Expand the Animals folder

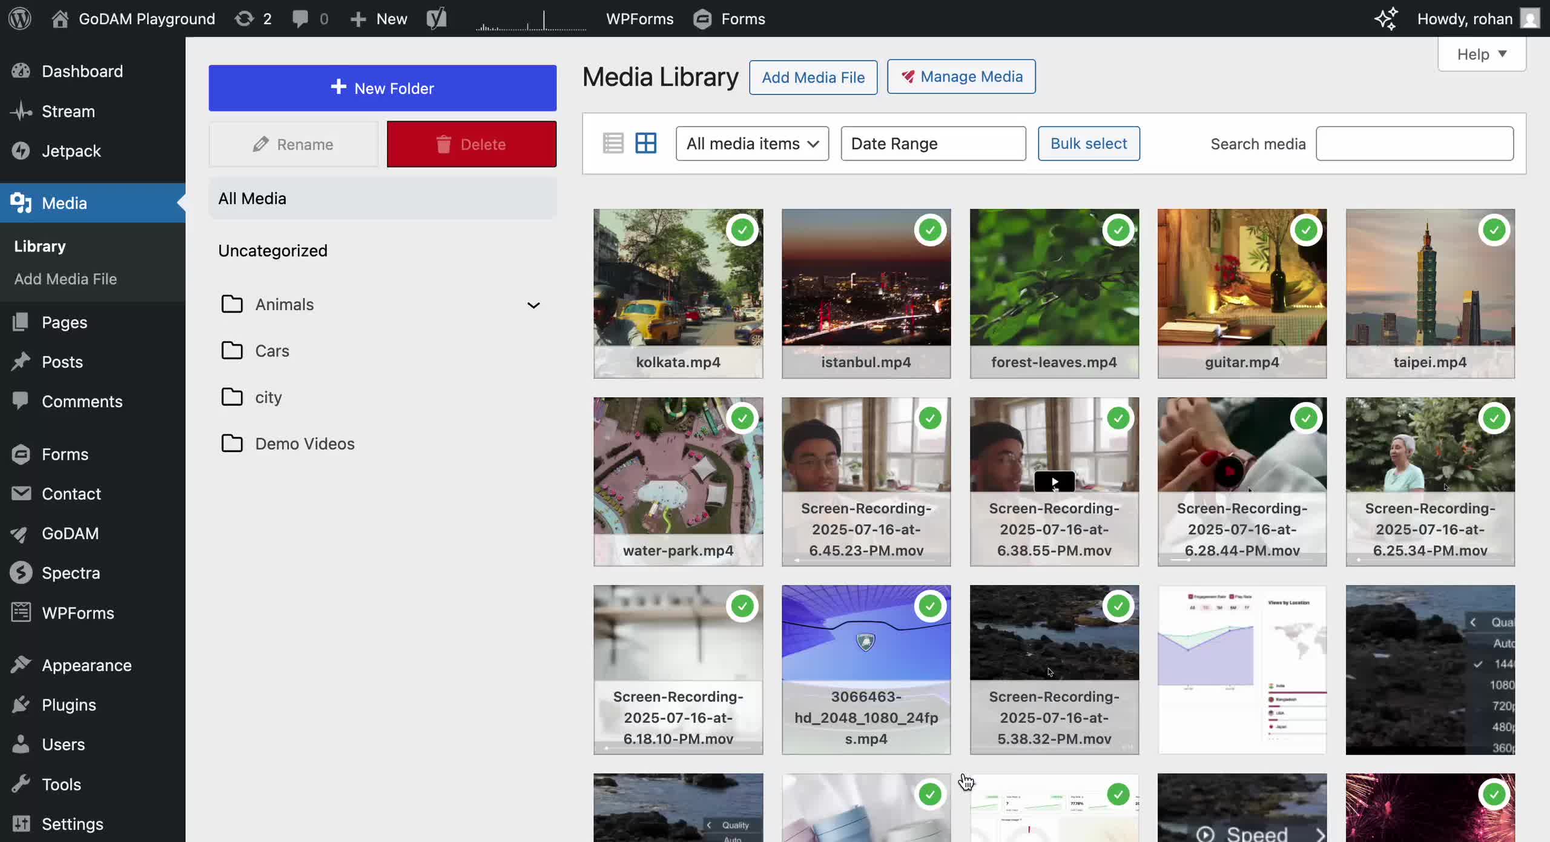click(x=533, y=305)
